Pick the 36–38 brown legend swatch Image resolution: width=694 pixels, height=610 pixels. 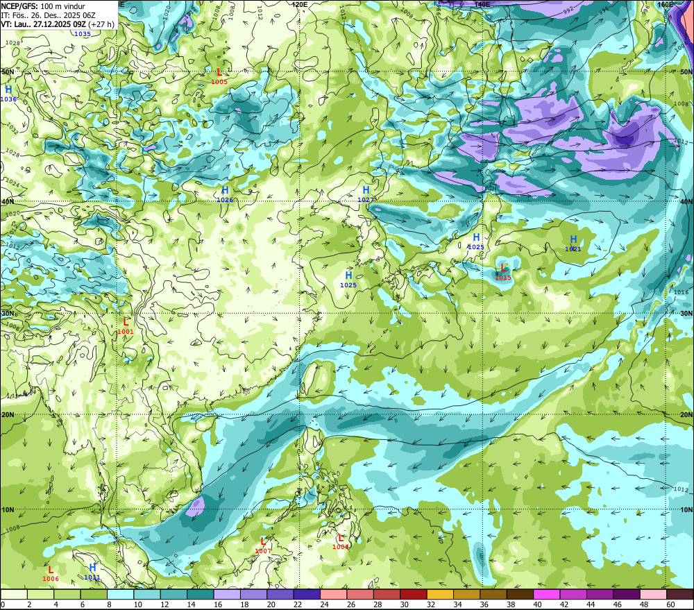click(493, 594)
